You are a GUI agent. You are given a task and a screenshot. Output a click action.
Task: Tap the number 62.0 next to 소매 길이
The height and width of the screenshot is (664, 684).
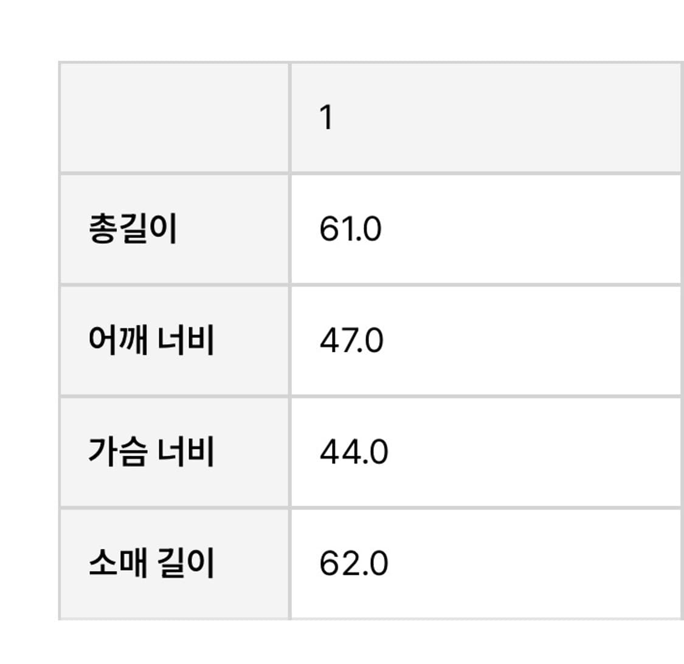click(353, 563)
